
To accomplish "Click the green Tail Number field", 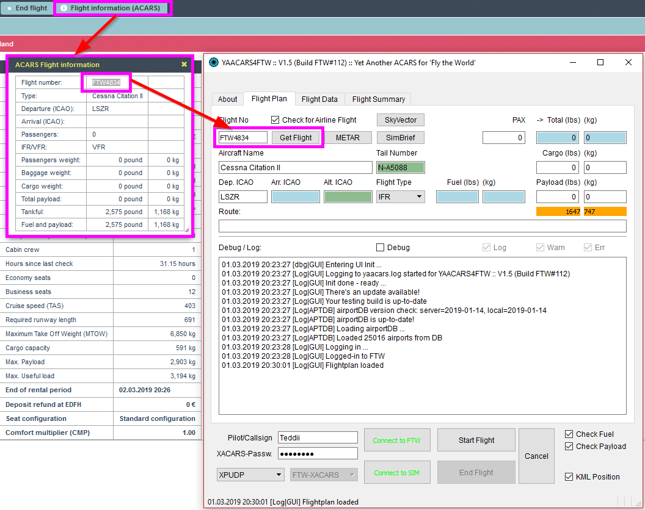I will click(401, 168).
